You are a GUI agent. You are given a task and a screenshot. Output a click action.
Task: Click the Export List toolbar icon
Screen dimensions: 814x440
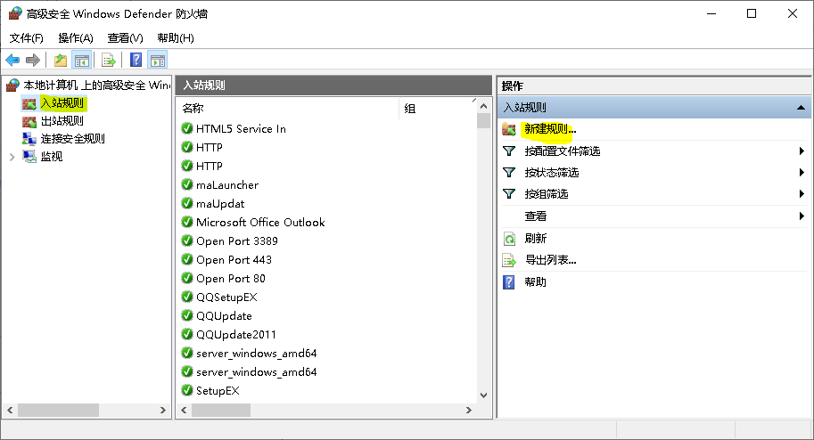[108, 60]
